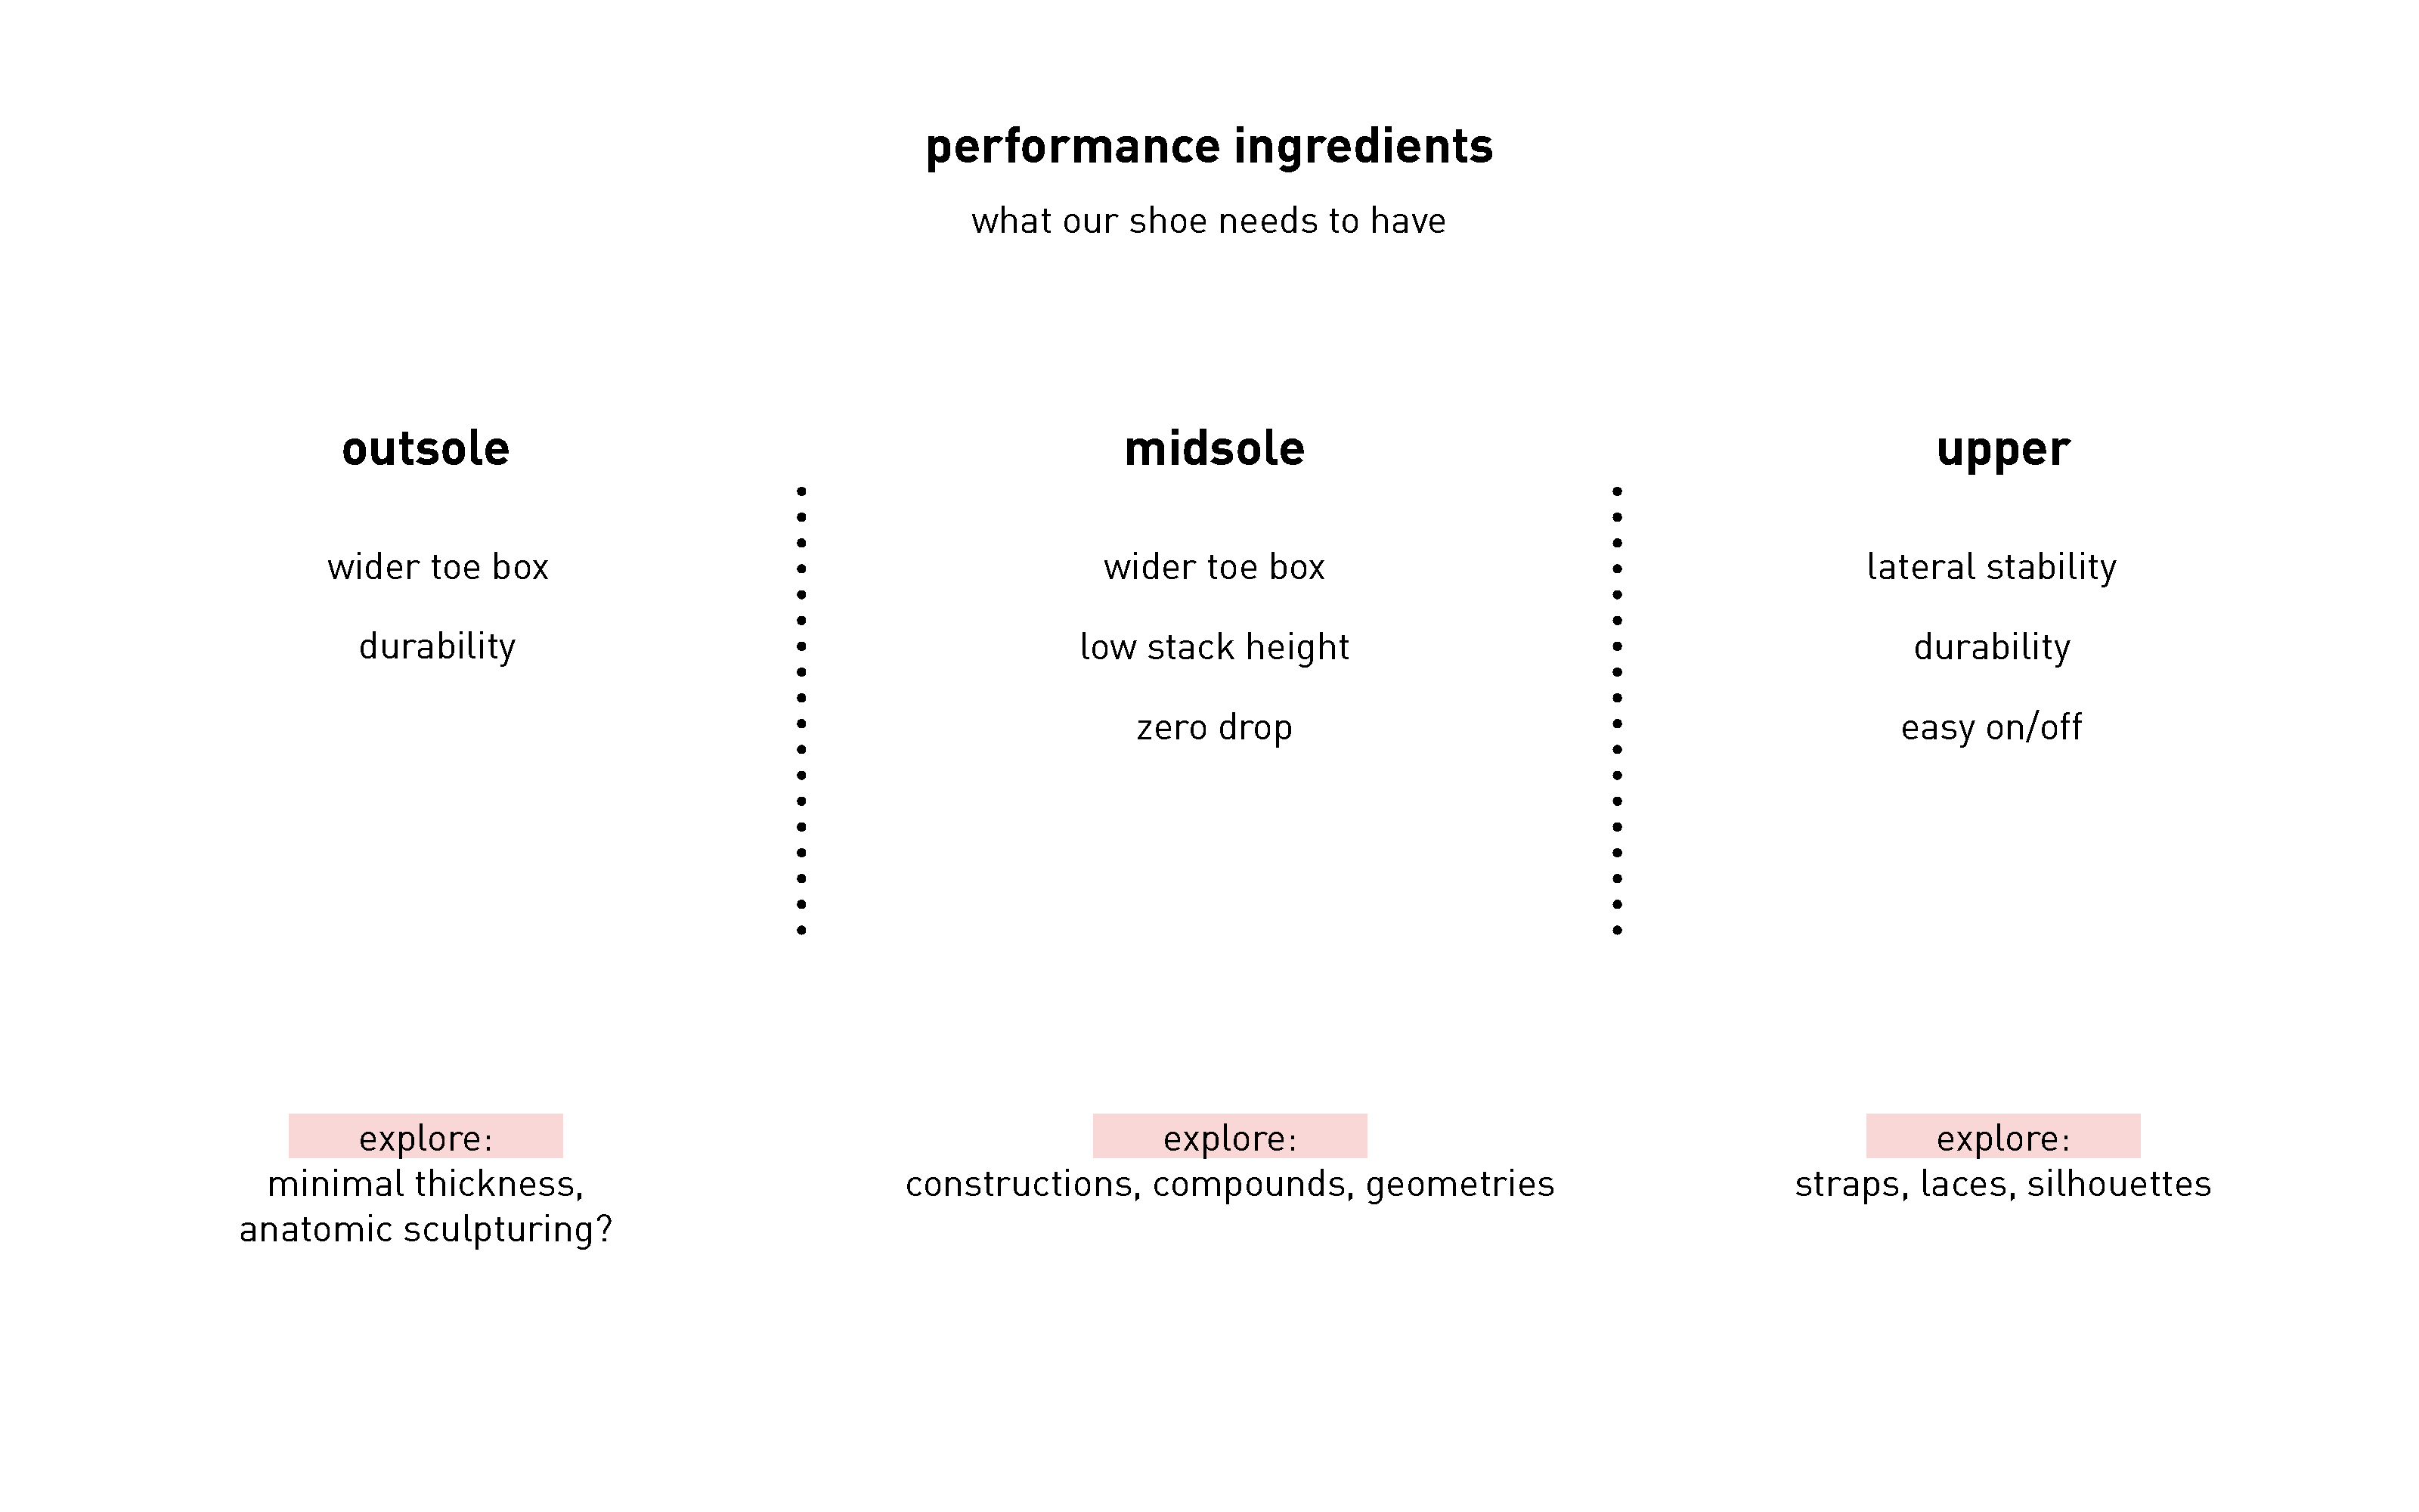
Task: Select 'durability' under upper
Action: (1991, 647)
